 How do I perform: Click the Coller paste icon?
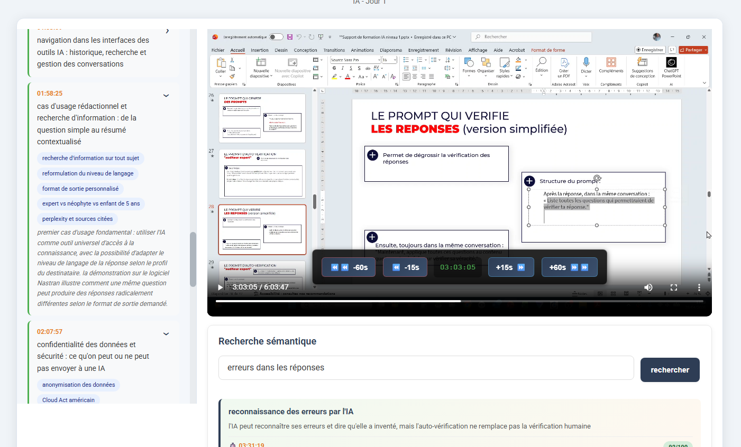click(x=221, y=63)
